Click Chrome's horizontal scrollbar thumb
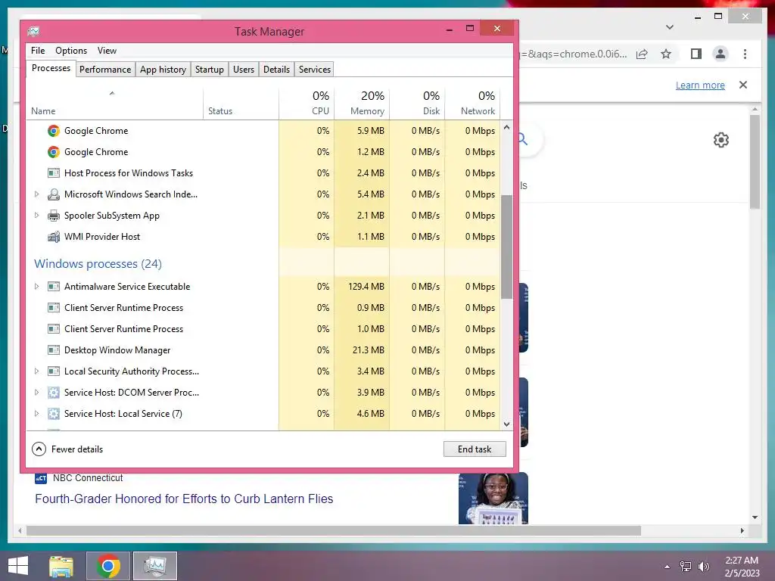Screen dimensions: 775x581 [x=334, y=530]
